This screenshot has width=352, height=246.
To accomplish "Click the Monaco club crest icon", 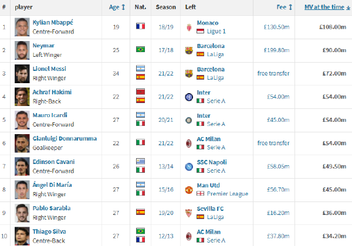I will pyautogui.click(x=189, y=28).
